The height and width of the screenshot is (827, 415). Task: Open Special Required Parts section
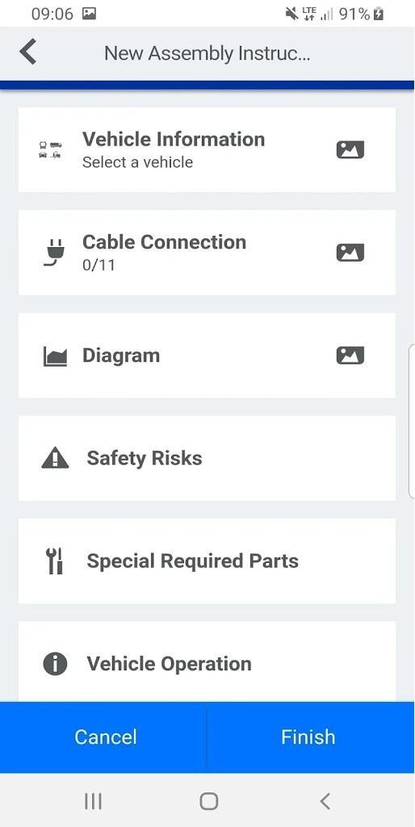pos(207,560)
